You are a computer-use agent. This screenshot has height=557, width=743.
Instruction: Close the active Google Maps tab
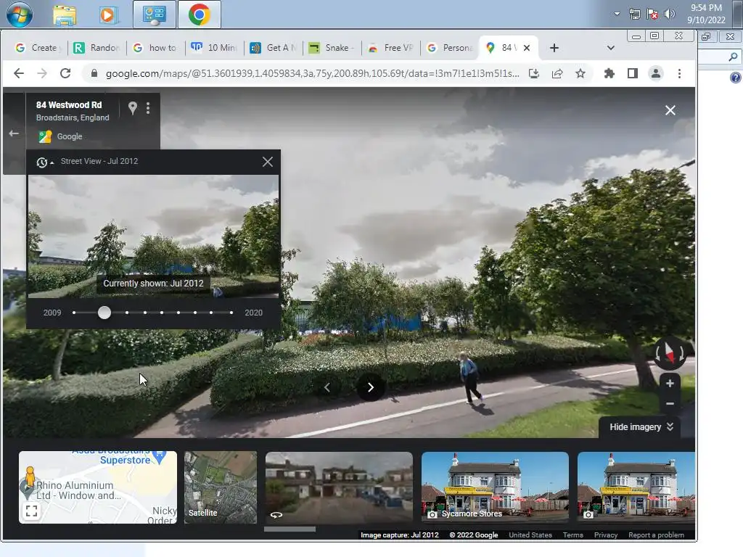[527, 48]
